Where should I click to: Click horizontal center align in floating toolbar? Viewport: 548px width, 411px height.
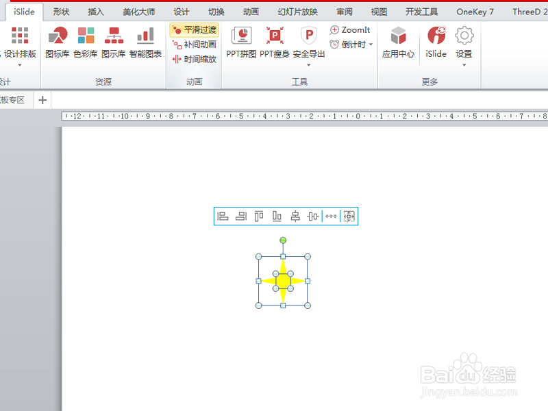[295, 216]
